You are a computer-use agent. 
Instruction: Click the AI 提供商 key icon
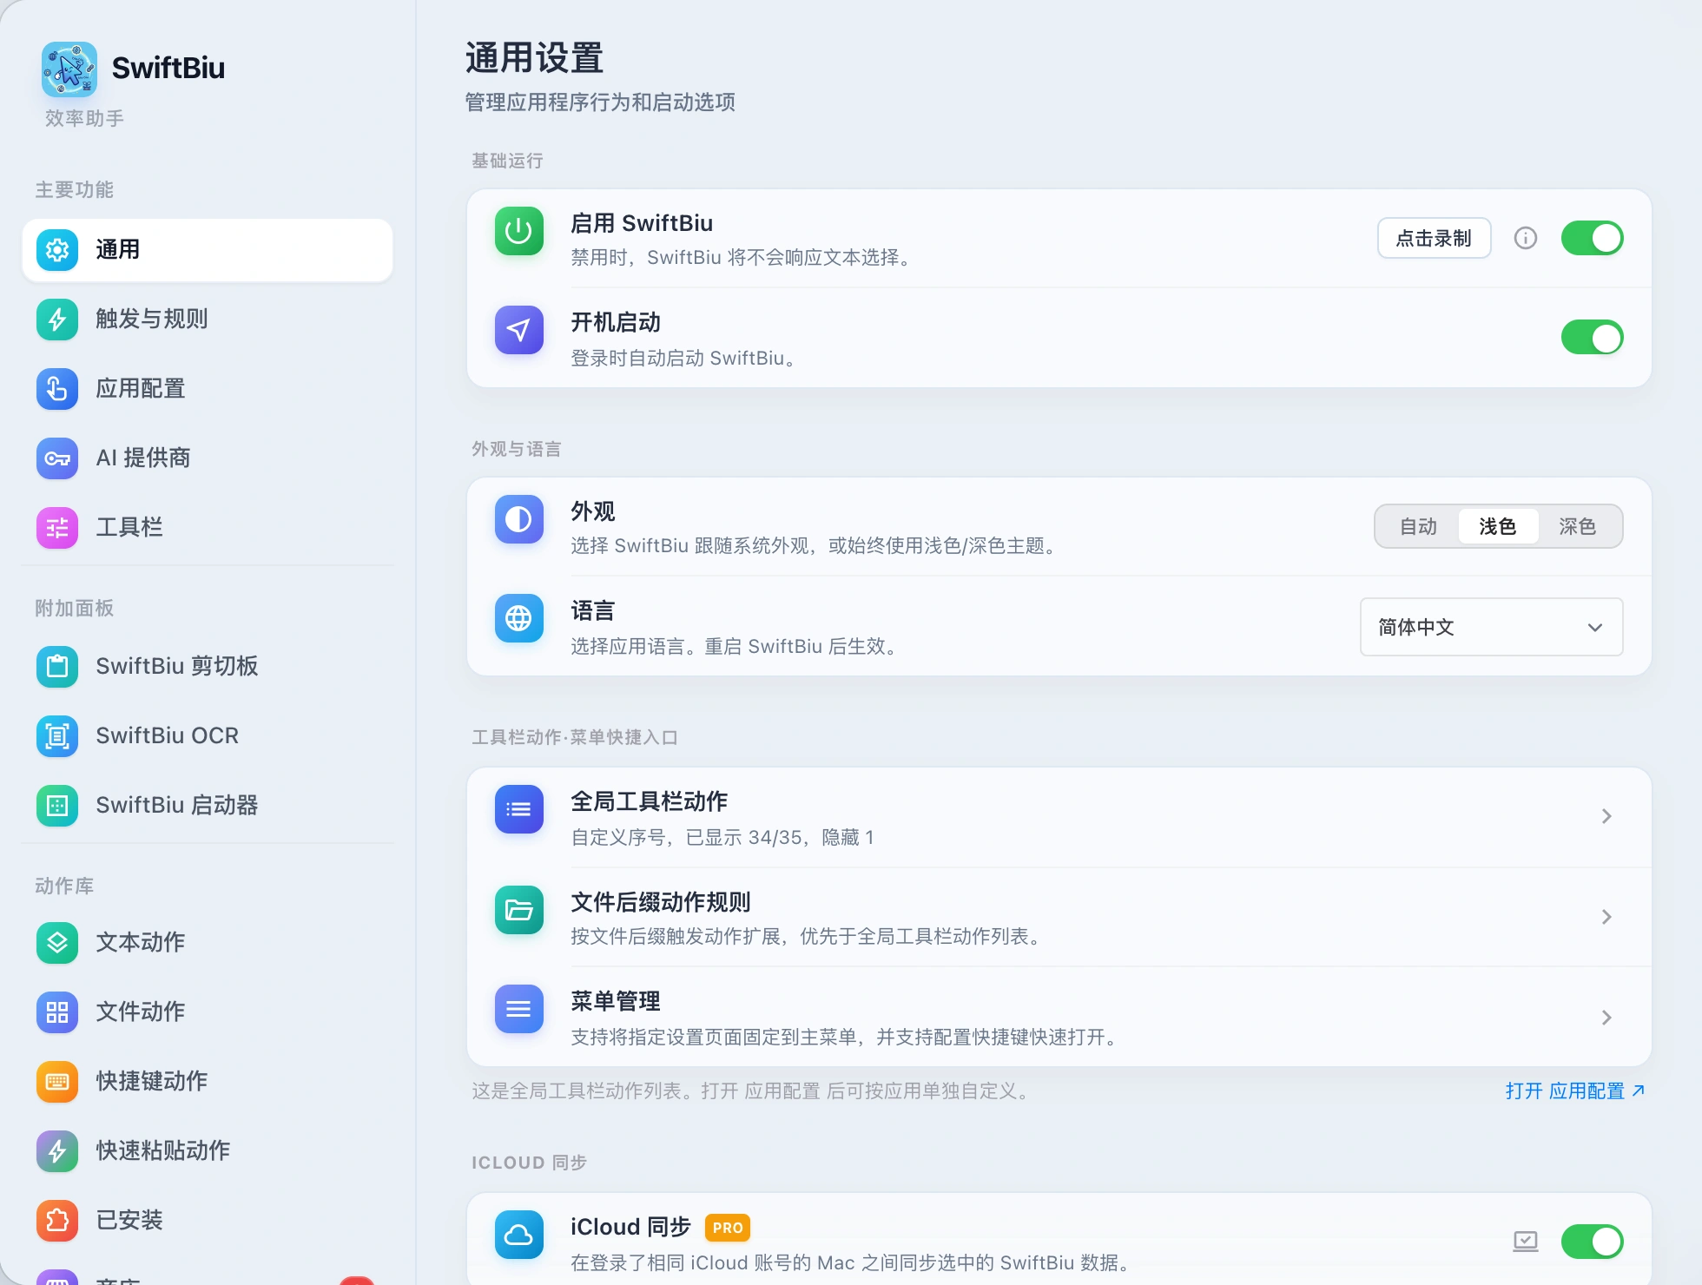click(57, 458)
